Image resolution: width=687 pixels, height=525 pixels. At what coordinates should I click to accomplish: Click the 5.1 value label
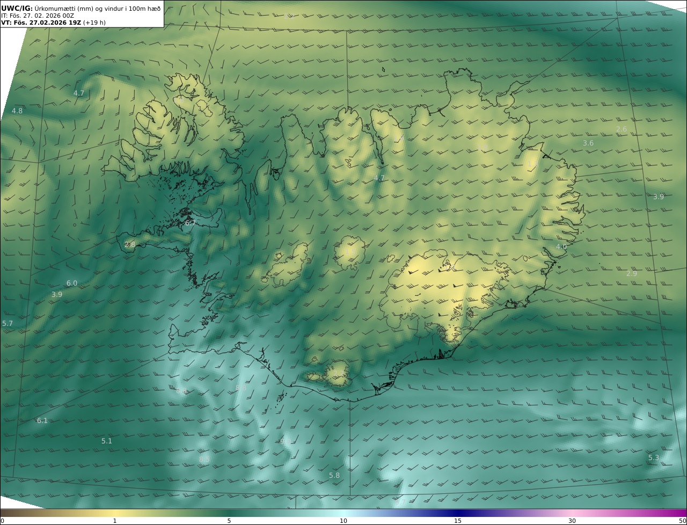pos(107,441)
